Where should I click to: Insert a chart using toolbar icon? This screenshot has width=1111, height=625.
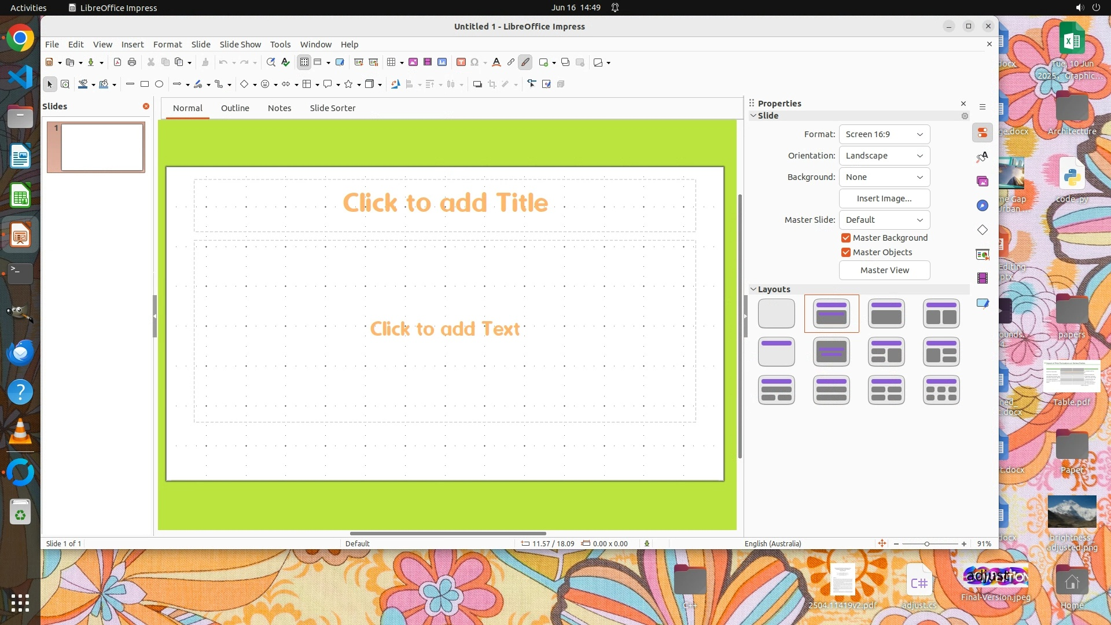click(442, 62)
